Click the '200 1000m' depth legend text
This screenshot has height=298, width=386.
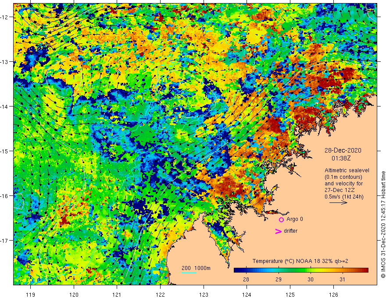pos(196,268)
